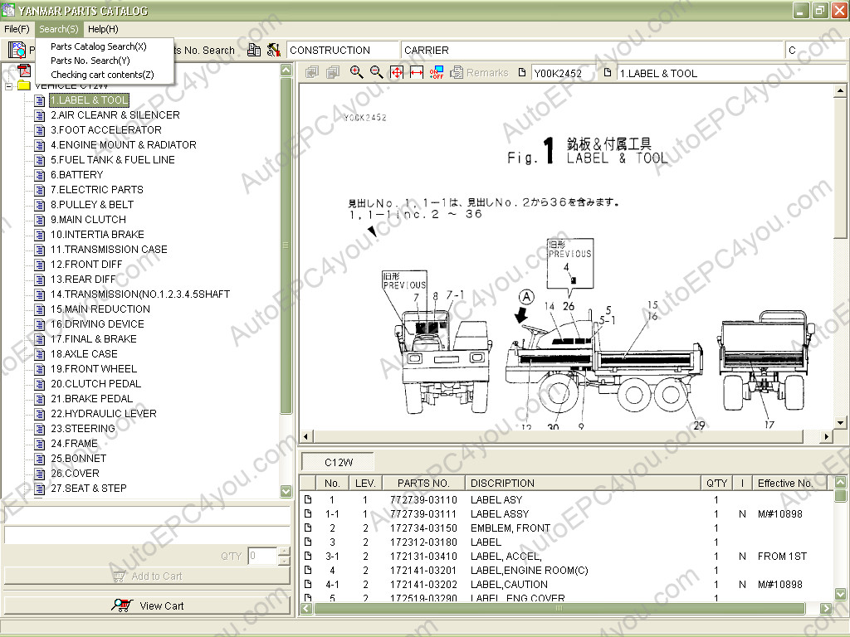Click the fit-width horizontal arrows icon
Image resolution: width=850 pixels, height=637 pixels.
(417, 72)
